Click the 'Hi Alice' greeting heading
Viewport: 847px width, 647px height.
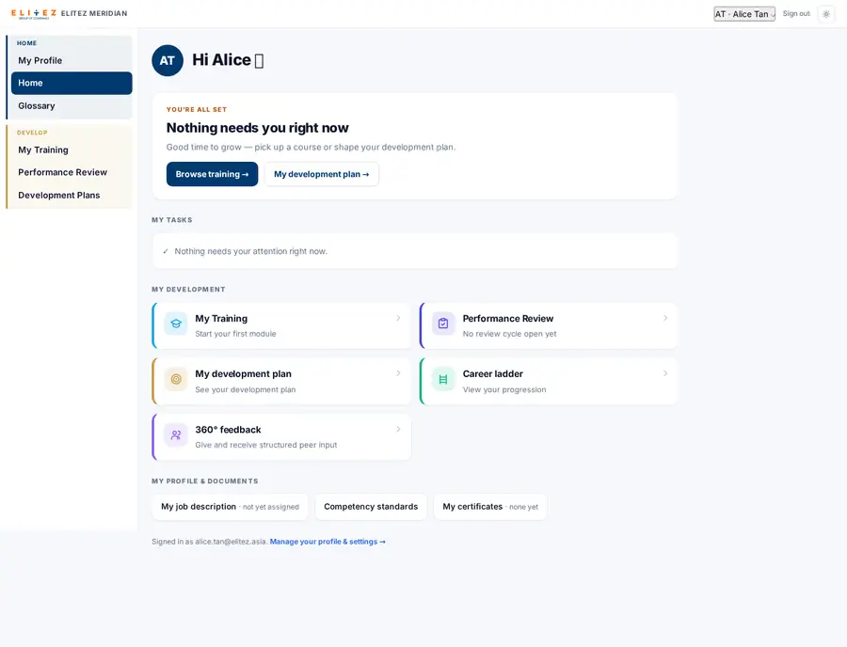[x=228, y=60]
